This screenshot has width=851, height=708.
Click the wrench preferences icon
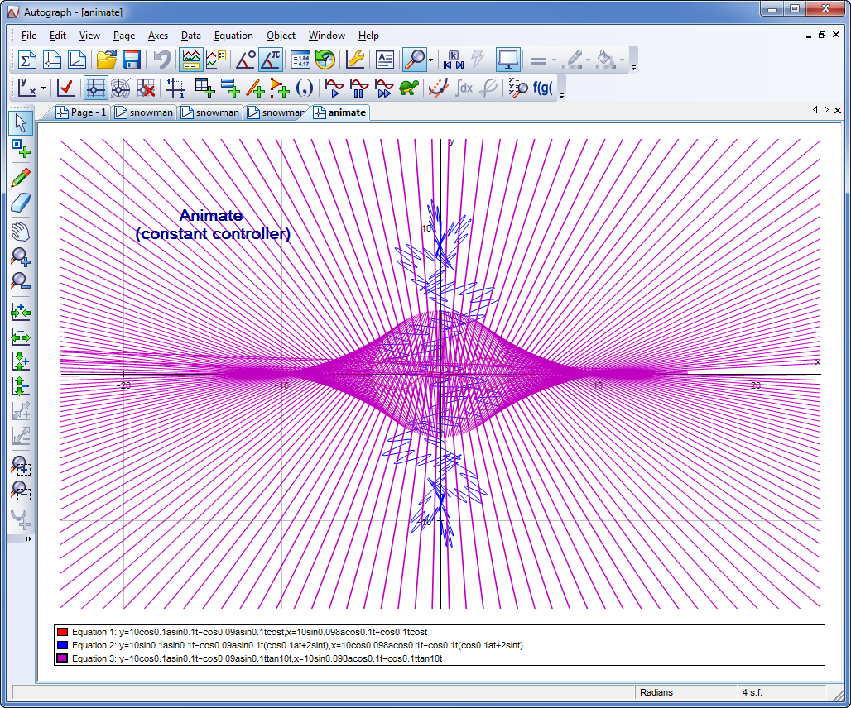click(355, 60)
